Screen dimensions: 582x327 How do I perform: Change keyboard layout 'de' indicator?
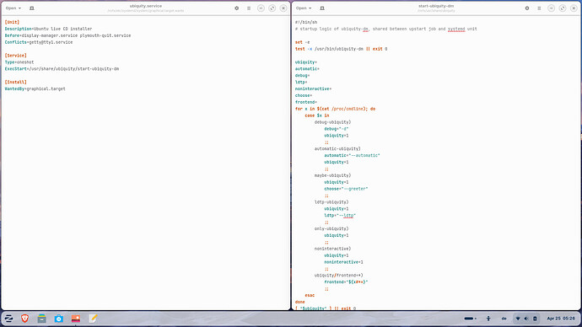504,319
